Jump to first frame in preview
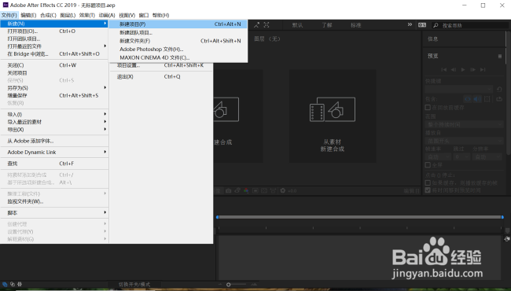The height and width of the screenshot is (291, 511). click(x=443, y=70)
